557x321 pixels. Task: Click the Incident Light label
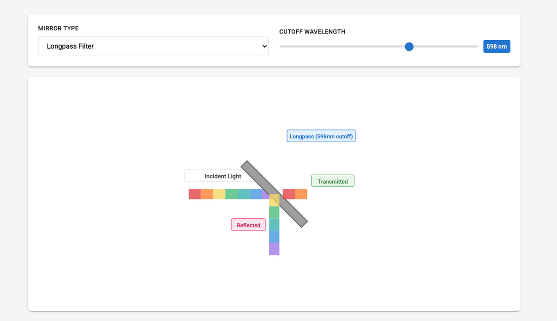point(223,176)
